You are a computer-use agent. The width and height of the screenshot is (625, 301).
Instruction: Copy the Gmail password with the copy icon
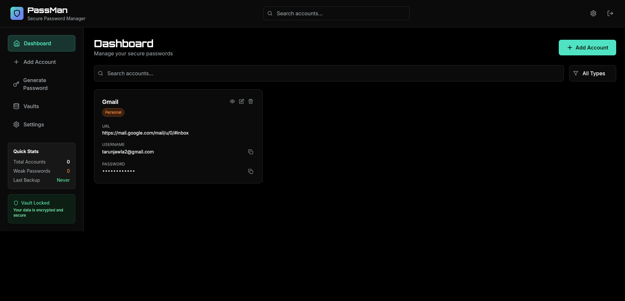250,171
